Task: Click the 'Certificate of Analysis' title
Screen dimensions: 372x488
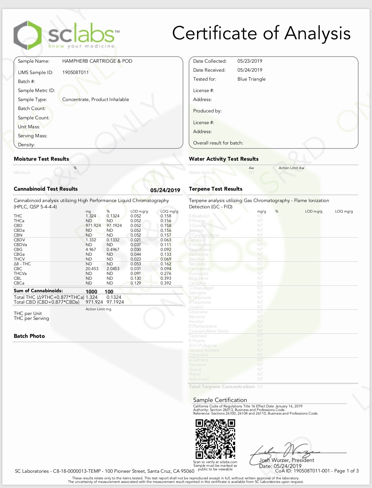Action: coord(261,33)
